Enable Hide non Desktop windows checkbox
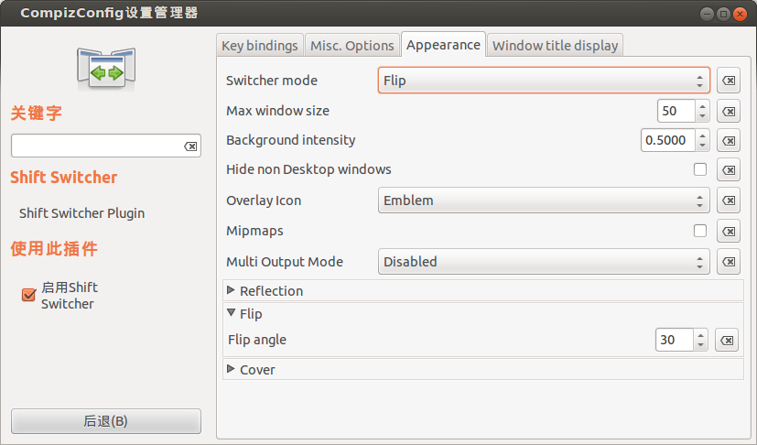The image size is (757, 445). pos(700,169)
